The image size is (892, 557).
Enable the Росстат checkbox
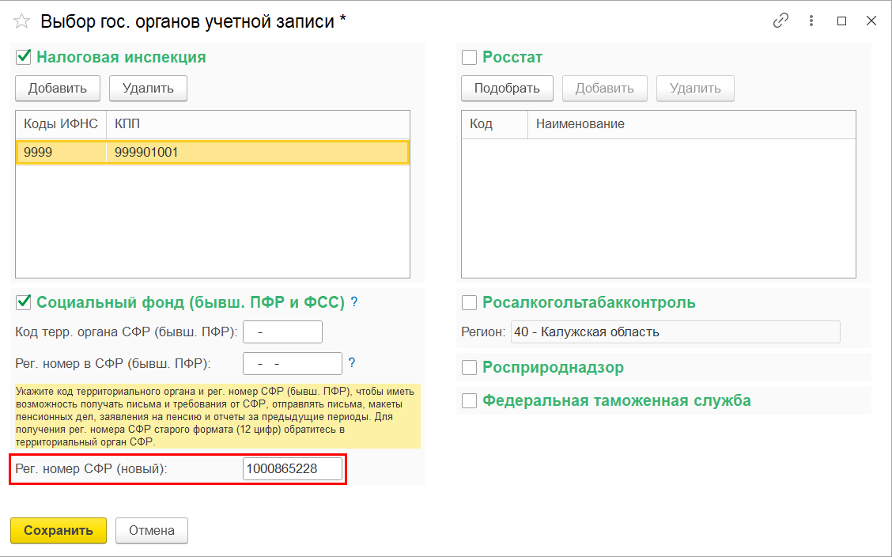pyautogui.click(x=470, y=57)
